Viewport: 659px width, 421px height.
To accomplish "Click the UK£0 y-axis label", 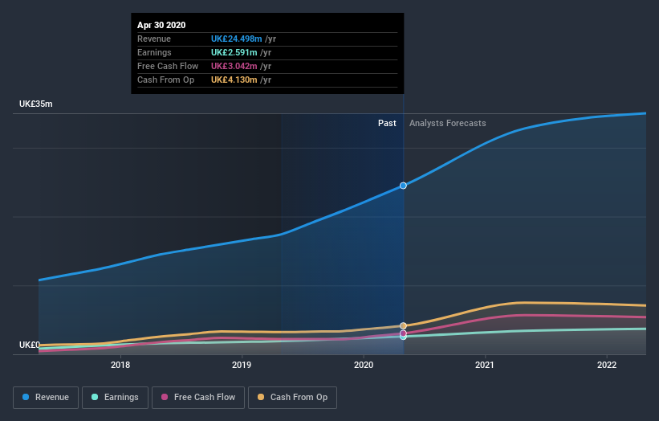I will (30, 345).
